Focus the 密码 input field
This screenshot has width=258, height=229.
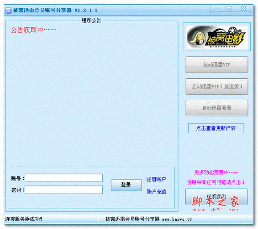pyautogui.click(x=63, y=190)
